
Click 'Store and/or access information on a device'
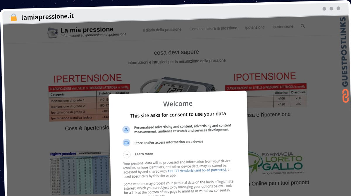click(169, 142)
